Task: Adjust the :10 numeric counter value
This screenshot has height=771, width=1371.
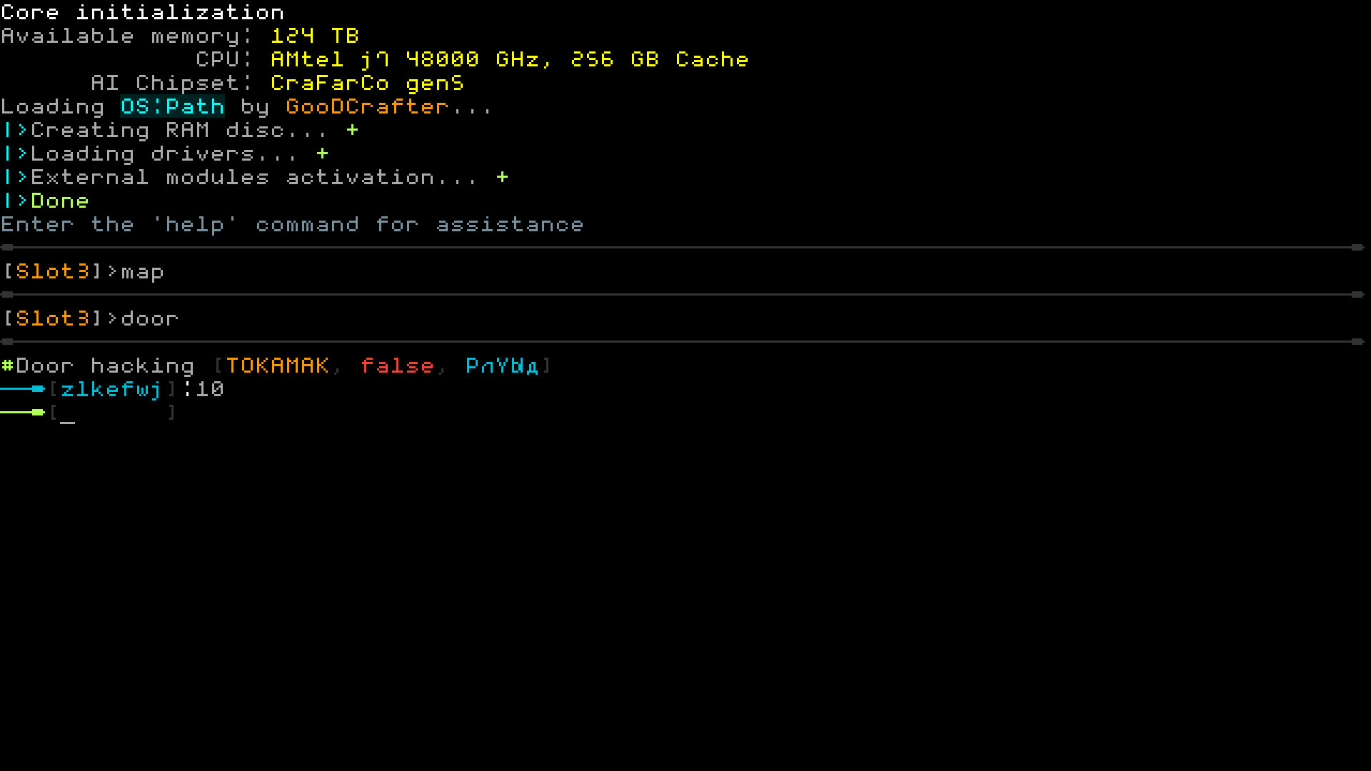Action: coord(210,389)
